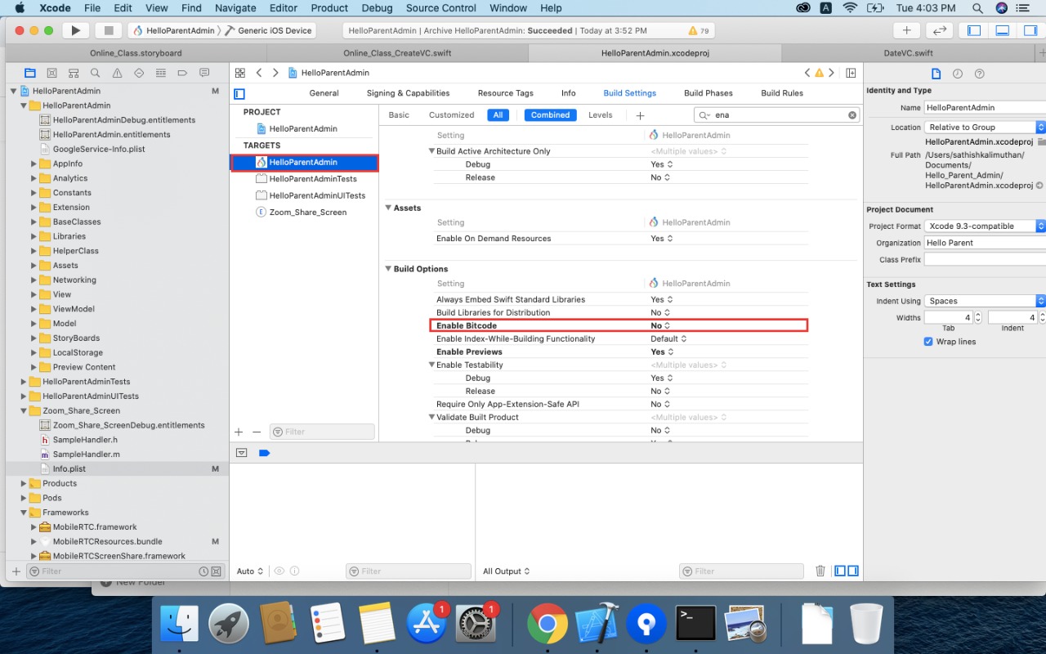Hide the inspectors panel

1030,30
